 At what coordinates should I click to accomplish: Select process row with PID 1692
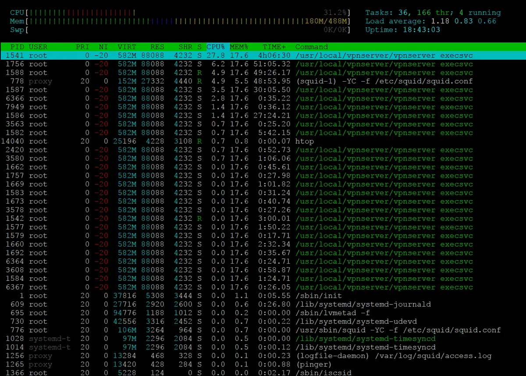[263, 253]
